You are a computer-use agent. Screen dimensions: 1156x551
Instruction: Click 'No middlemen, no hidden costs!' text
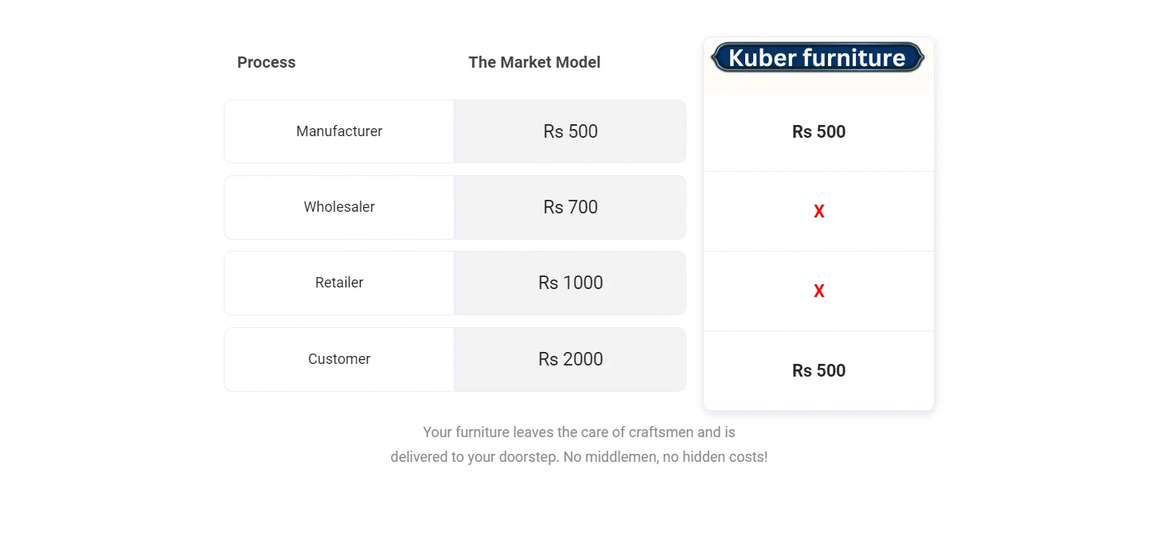coord(666,458)
